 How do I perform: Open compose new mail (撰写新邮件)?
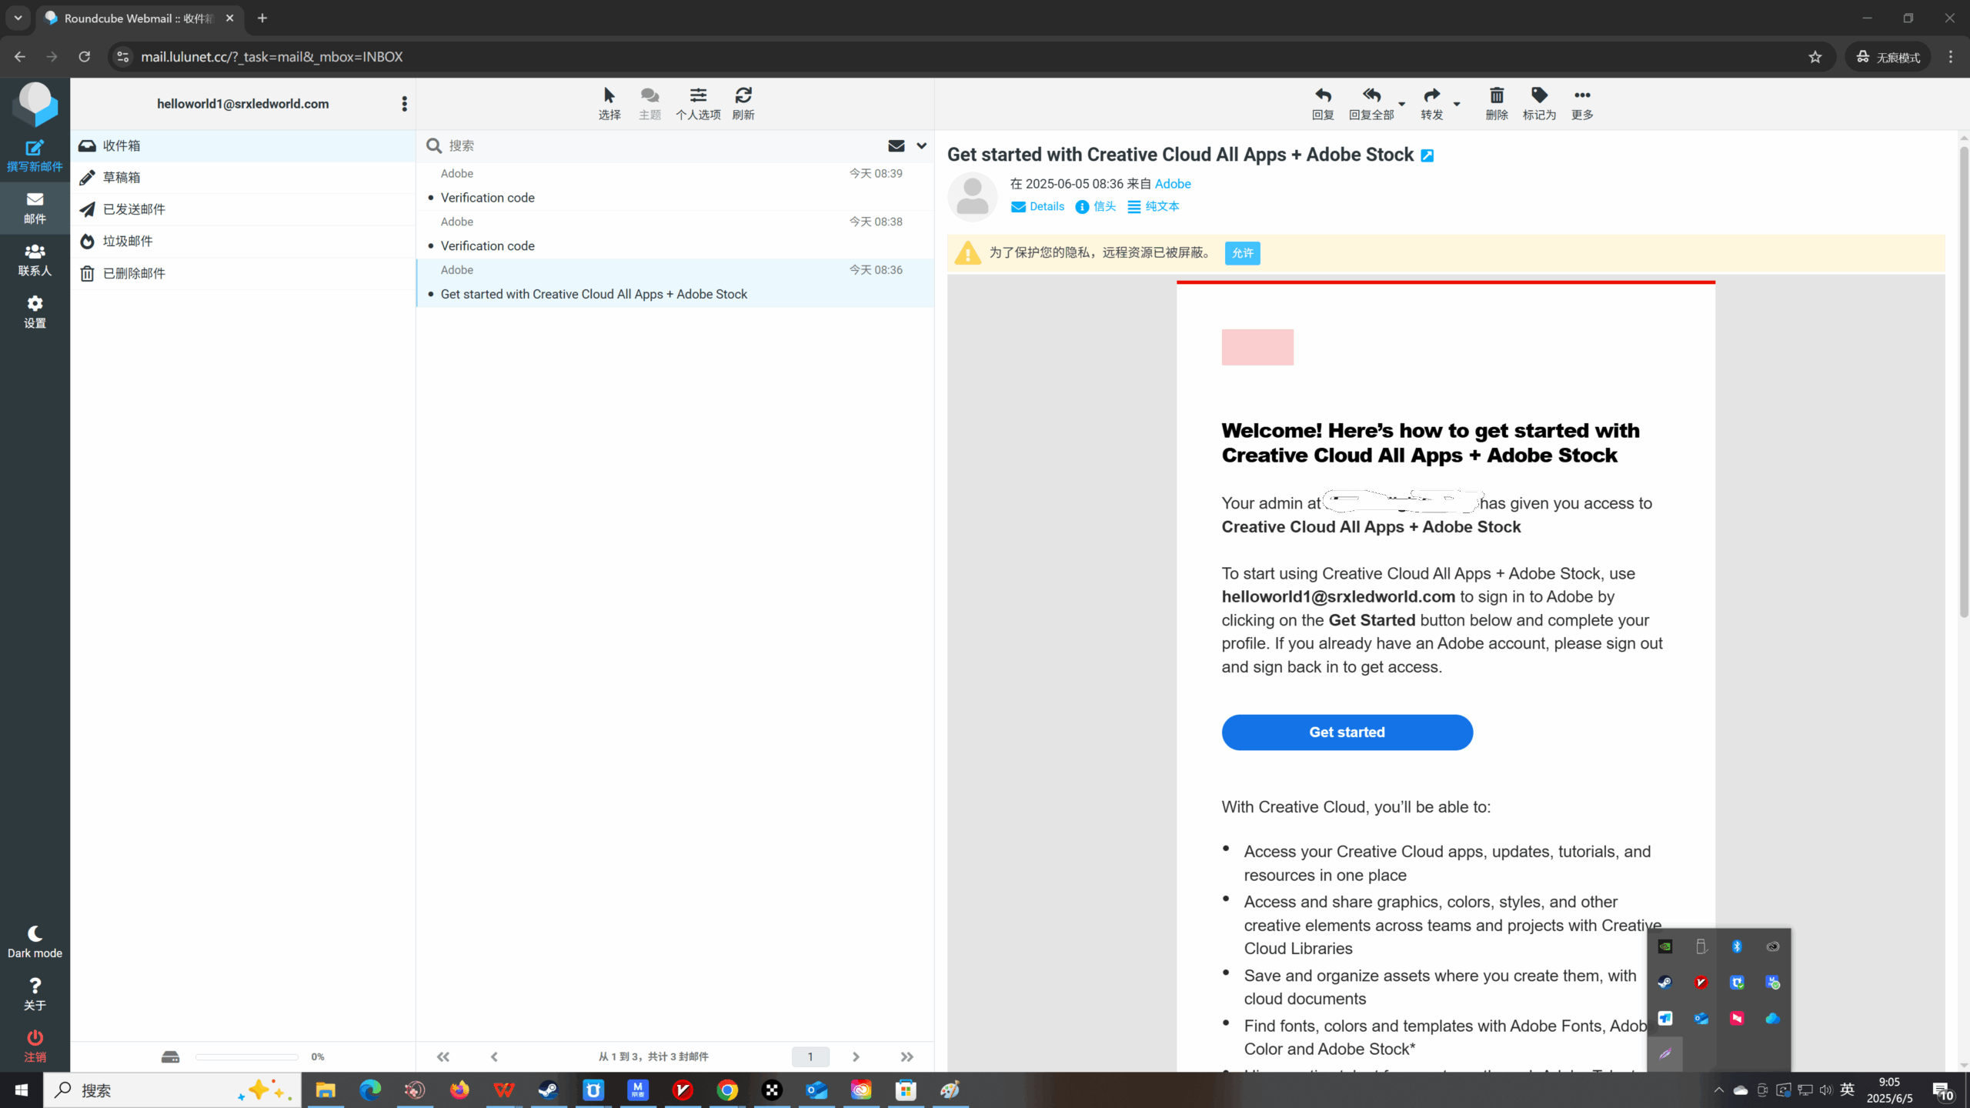pyautogui.click(x=35, y=155)
